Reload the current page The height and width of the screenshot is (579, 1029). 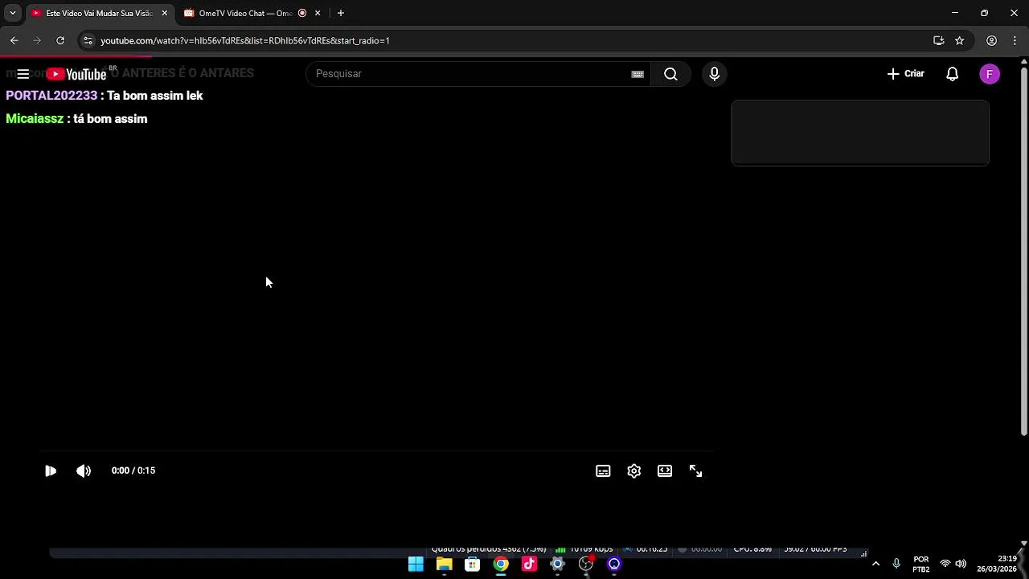pos(60,40)
